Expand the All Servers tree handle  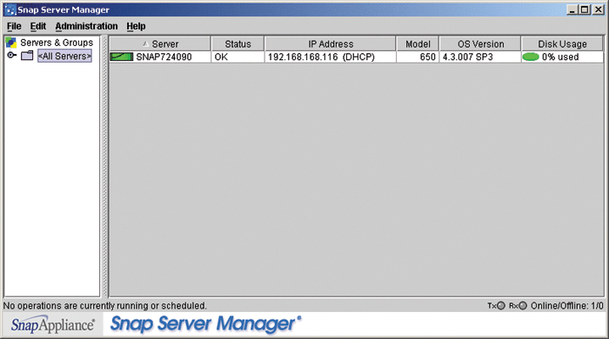click(12, 56)
